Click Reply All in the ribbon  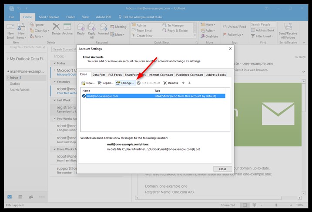(x=91, y=31)
